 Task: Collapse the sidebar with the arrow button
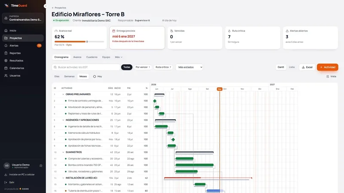[46, 6]
